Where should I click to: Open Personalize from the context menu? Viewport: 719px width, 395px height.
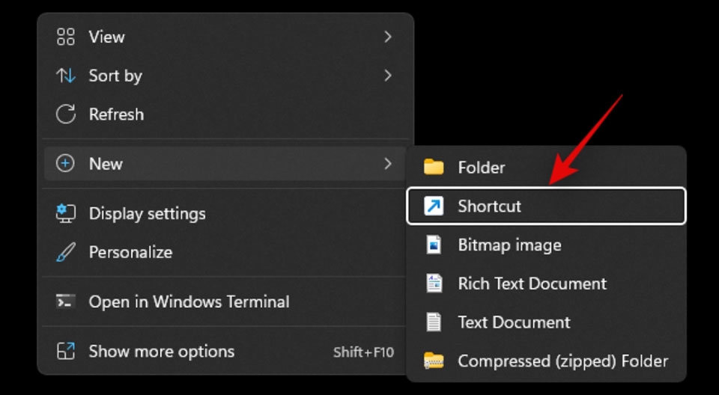pyautogui.click(x=225, y=252)
